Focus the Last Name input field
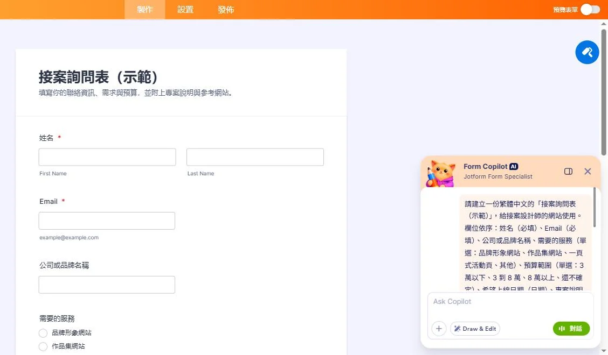The width and height of the screenshot is (608, 355). point(255,157)
